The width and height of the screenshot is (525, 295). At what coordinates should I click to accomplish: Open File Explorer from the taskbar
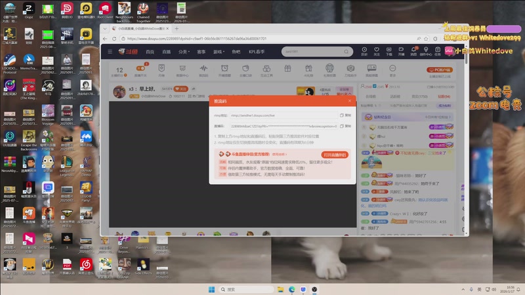pos(281,289)
